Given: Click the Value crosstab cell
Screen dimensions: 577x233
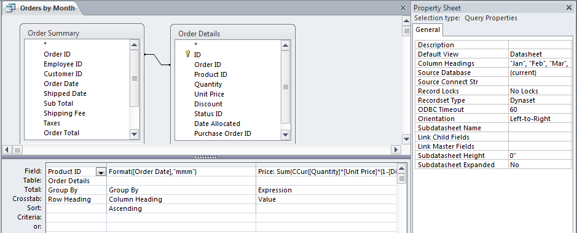Looking at the screenshot, I should 326,200.
